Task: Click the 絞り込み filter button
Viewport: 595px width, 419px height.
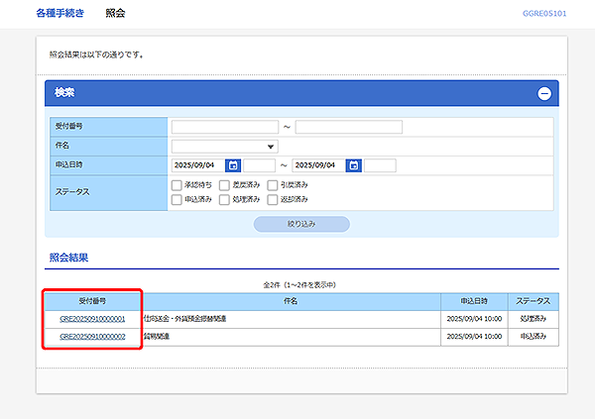Action: pos(301,224)
